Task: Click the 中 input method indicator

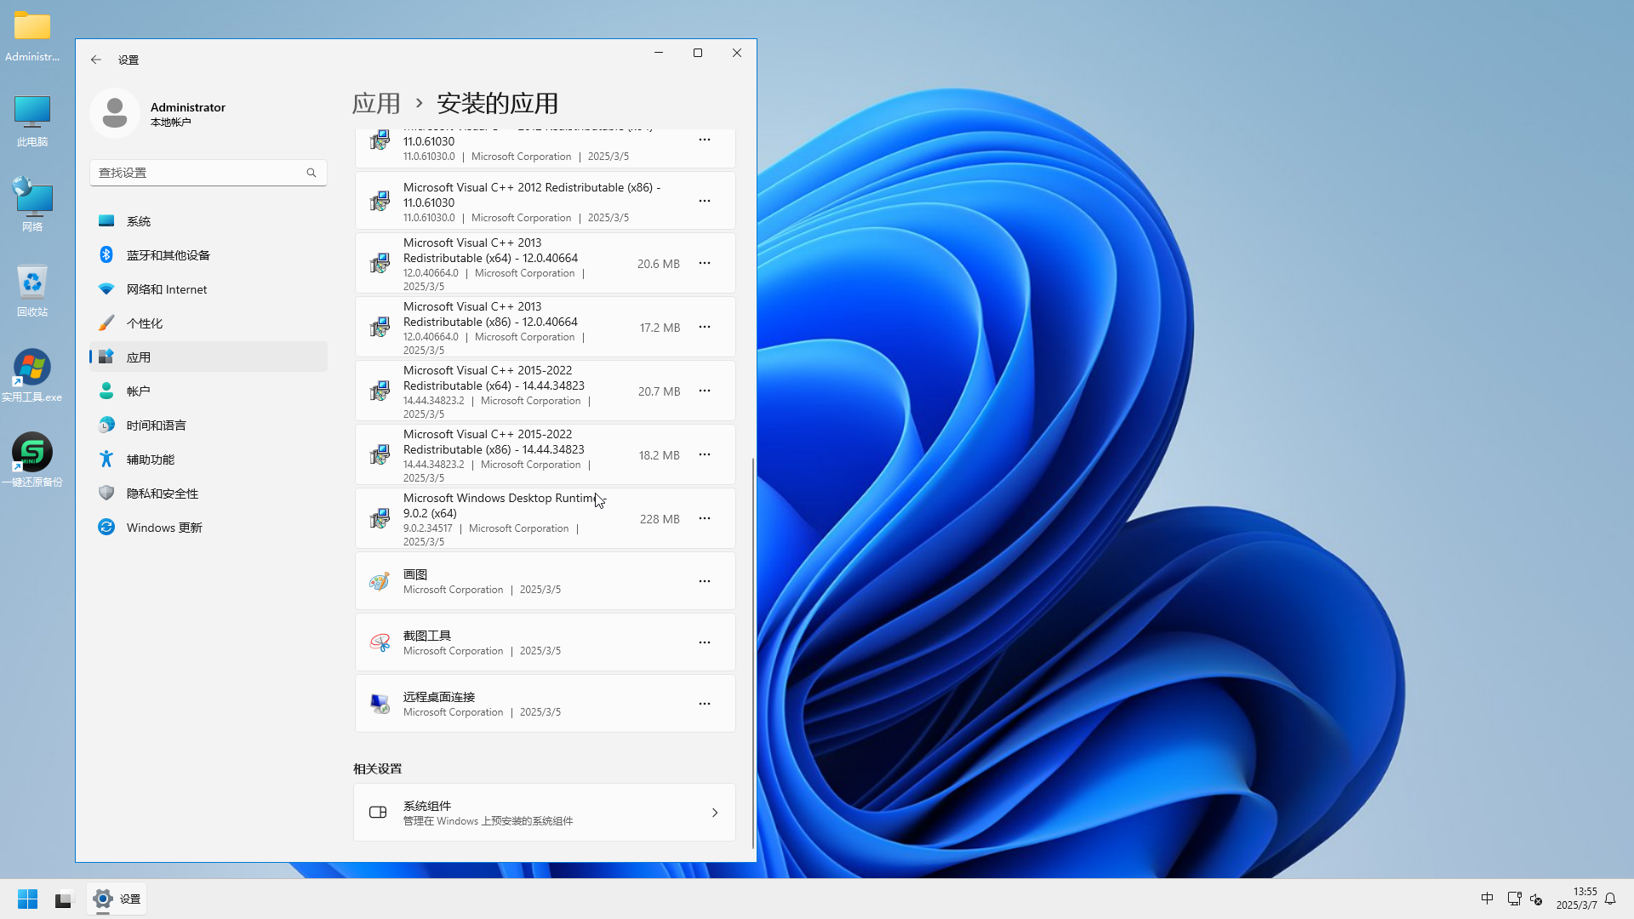Action: coord(1487,899)
